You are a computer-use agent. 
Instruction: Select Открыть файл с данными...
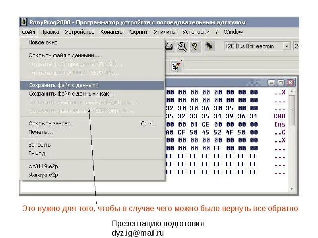[x=92, y=55]
